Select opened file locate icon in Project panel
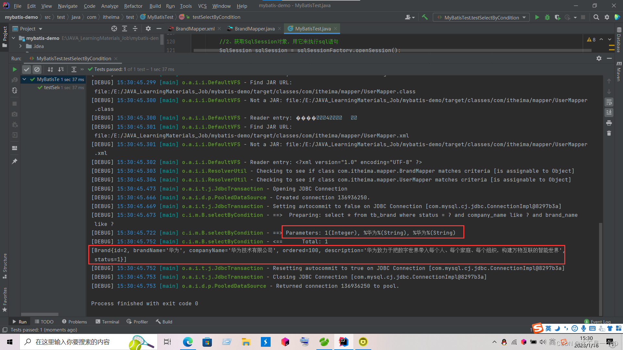 (114, 29)
